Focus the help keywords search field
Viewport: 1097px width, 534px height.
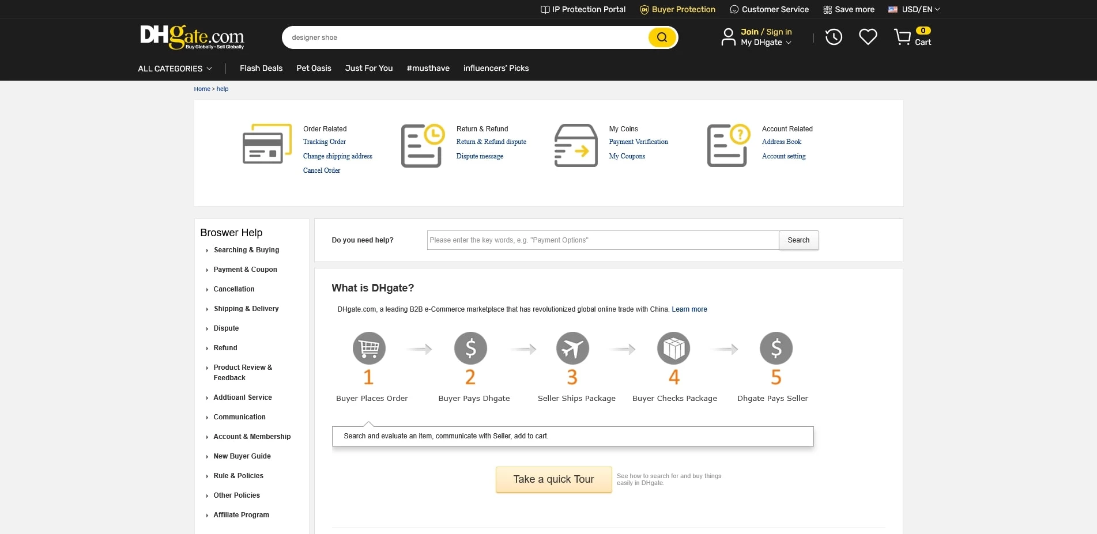click(602, 240)
